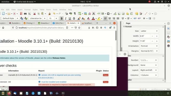Toggle Bold formatting
The height and width of the screenshot is (96, 171).
click(x=61, y=18)
